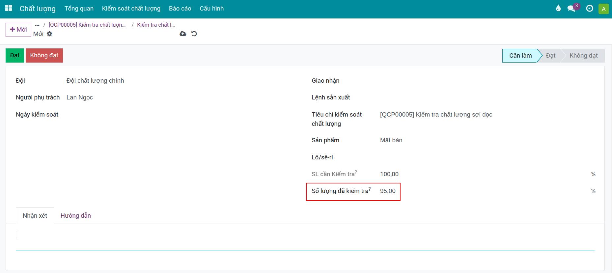Go to the QCP00005 breadcrumb link
Image resolution: width=612 pixels, height=273 pixels.
87,25
